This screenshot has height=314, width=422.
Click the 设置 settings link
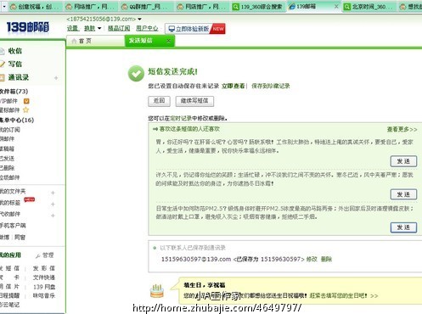[72, 28]
